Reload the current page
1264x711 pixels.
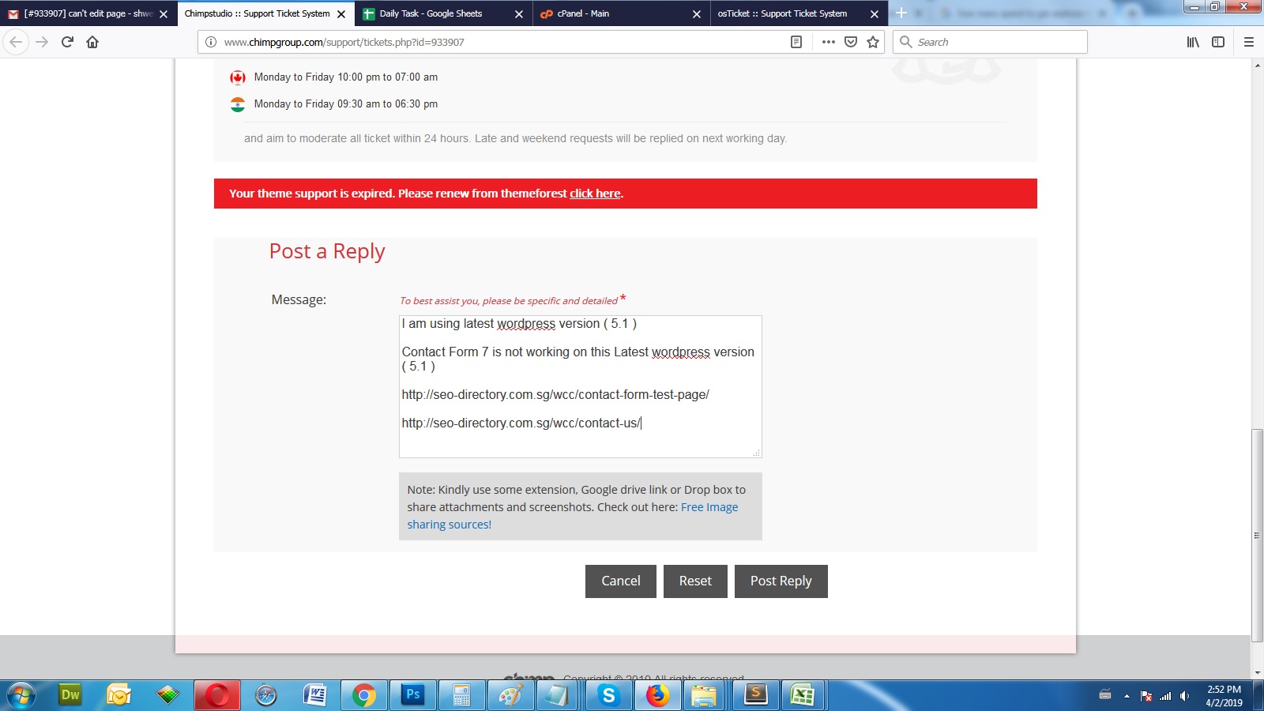point(67,42)
